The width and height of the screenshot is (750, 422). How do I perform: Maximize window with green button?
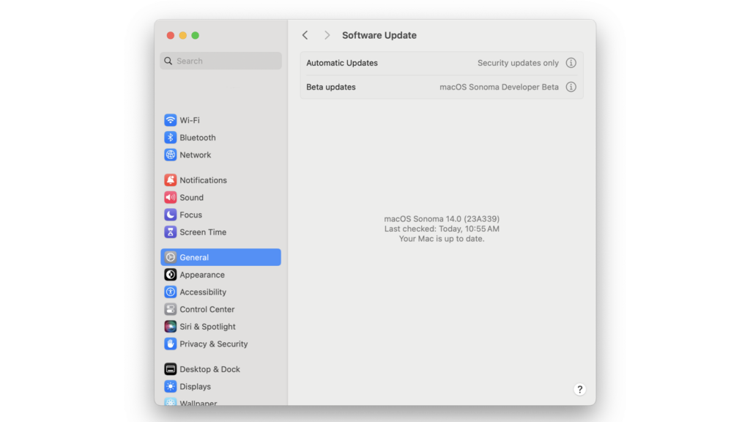click(195, 35)
